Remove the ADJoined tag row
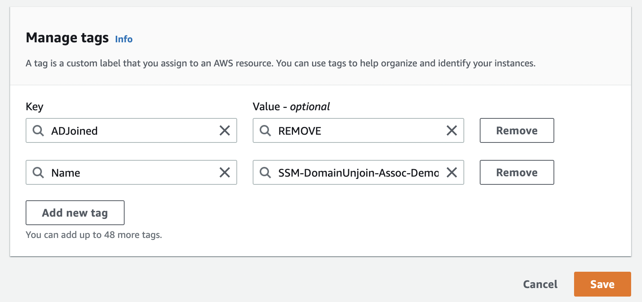 click(517, 131)
